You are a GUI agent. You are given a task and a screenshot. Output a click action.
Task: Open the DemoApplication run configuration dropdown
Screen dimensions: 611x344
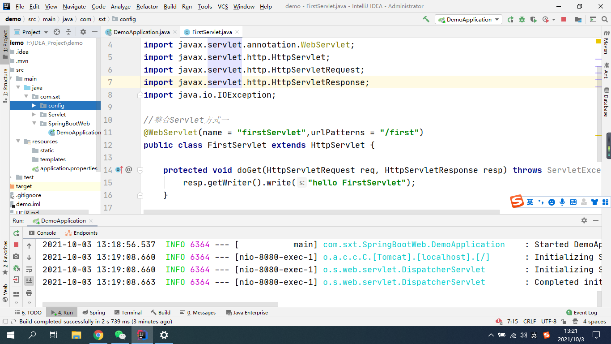(468, 19)
